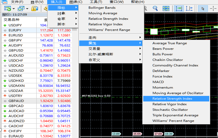218x138 pixels.
Task: Select the crosshair tool
Action: [213, 8]
